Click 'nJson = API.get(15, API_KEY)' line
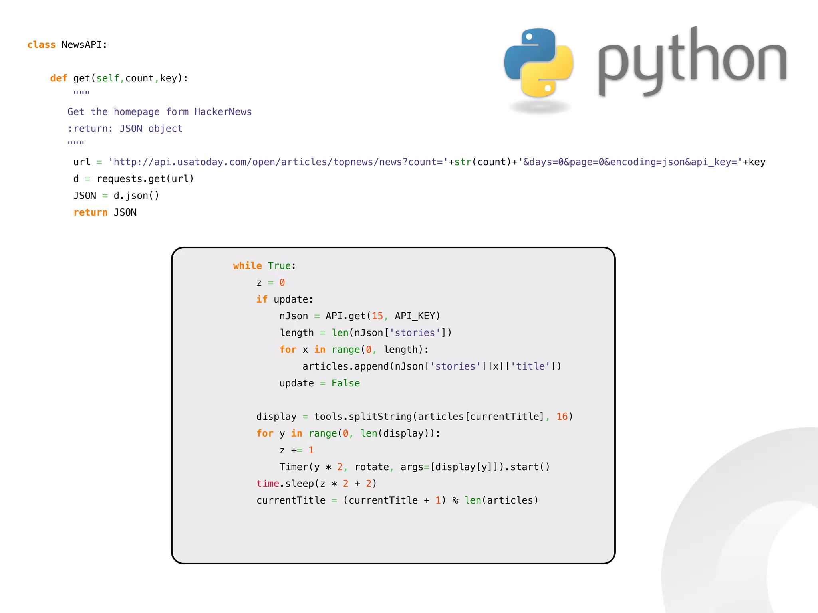 (x=360, y=316)
